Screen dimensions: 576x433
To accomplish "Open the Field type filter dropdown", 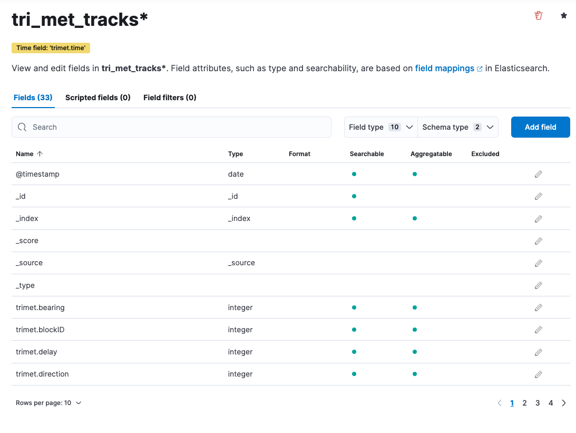I will click(380, 127).
